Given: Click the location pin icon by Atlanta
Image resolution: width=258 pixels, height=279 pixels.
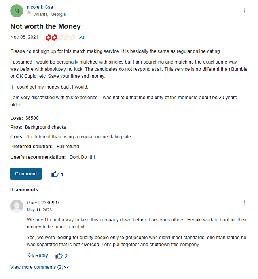Looking at the screenshot, I should [x=29, y=14].
